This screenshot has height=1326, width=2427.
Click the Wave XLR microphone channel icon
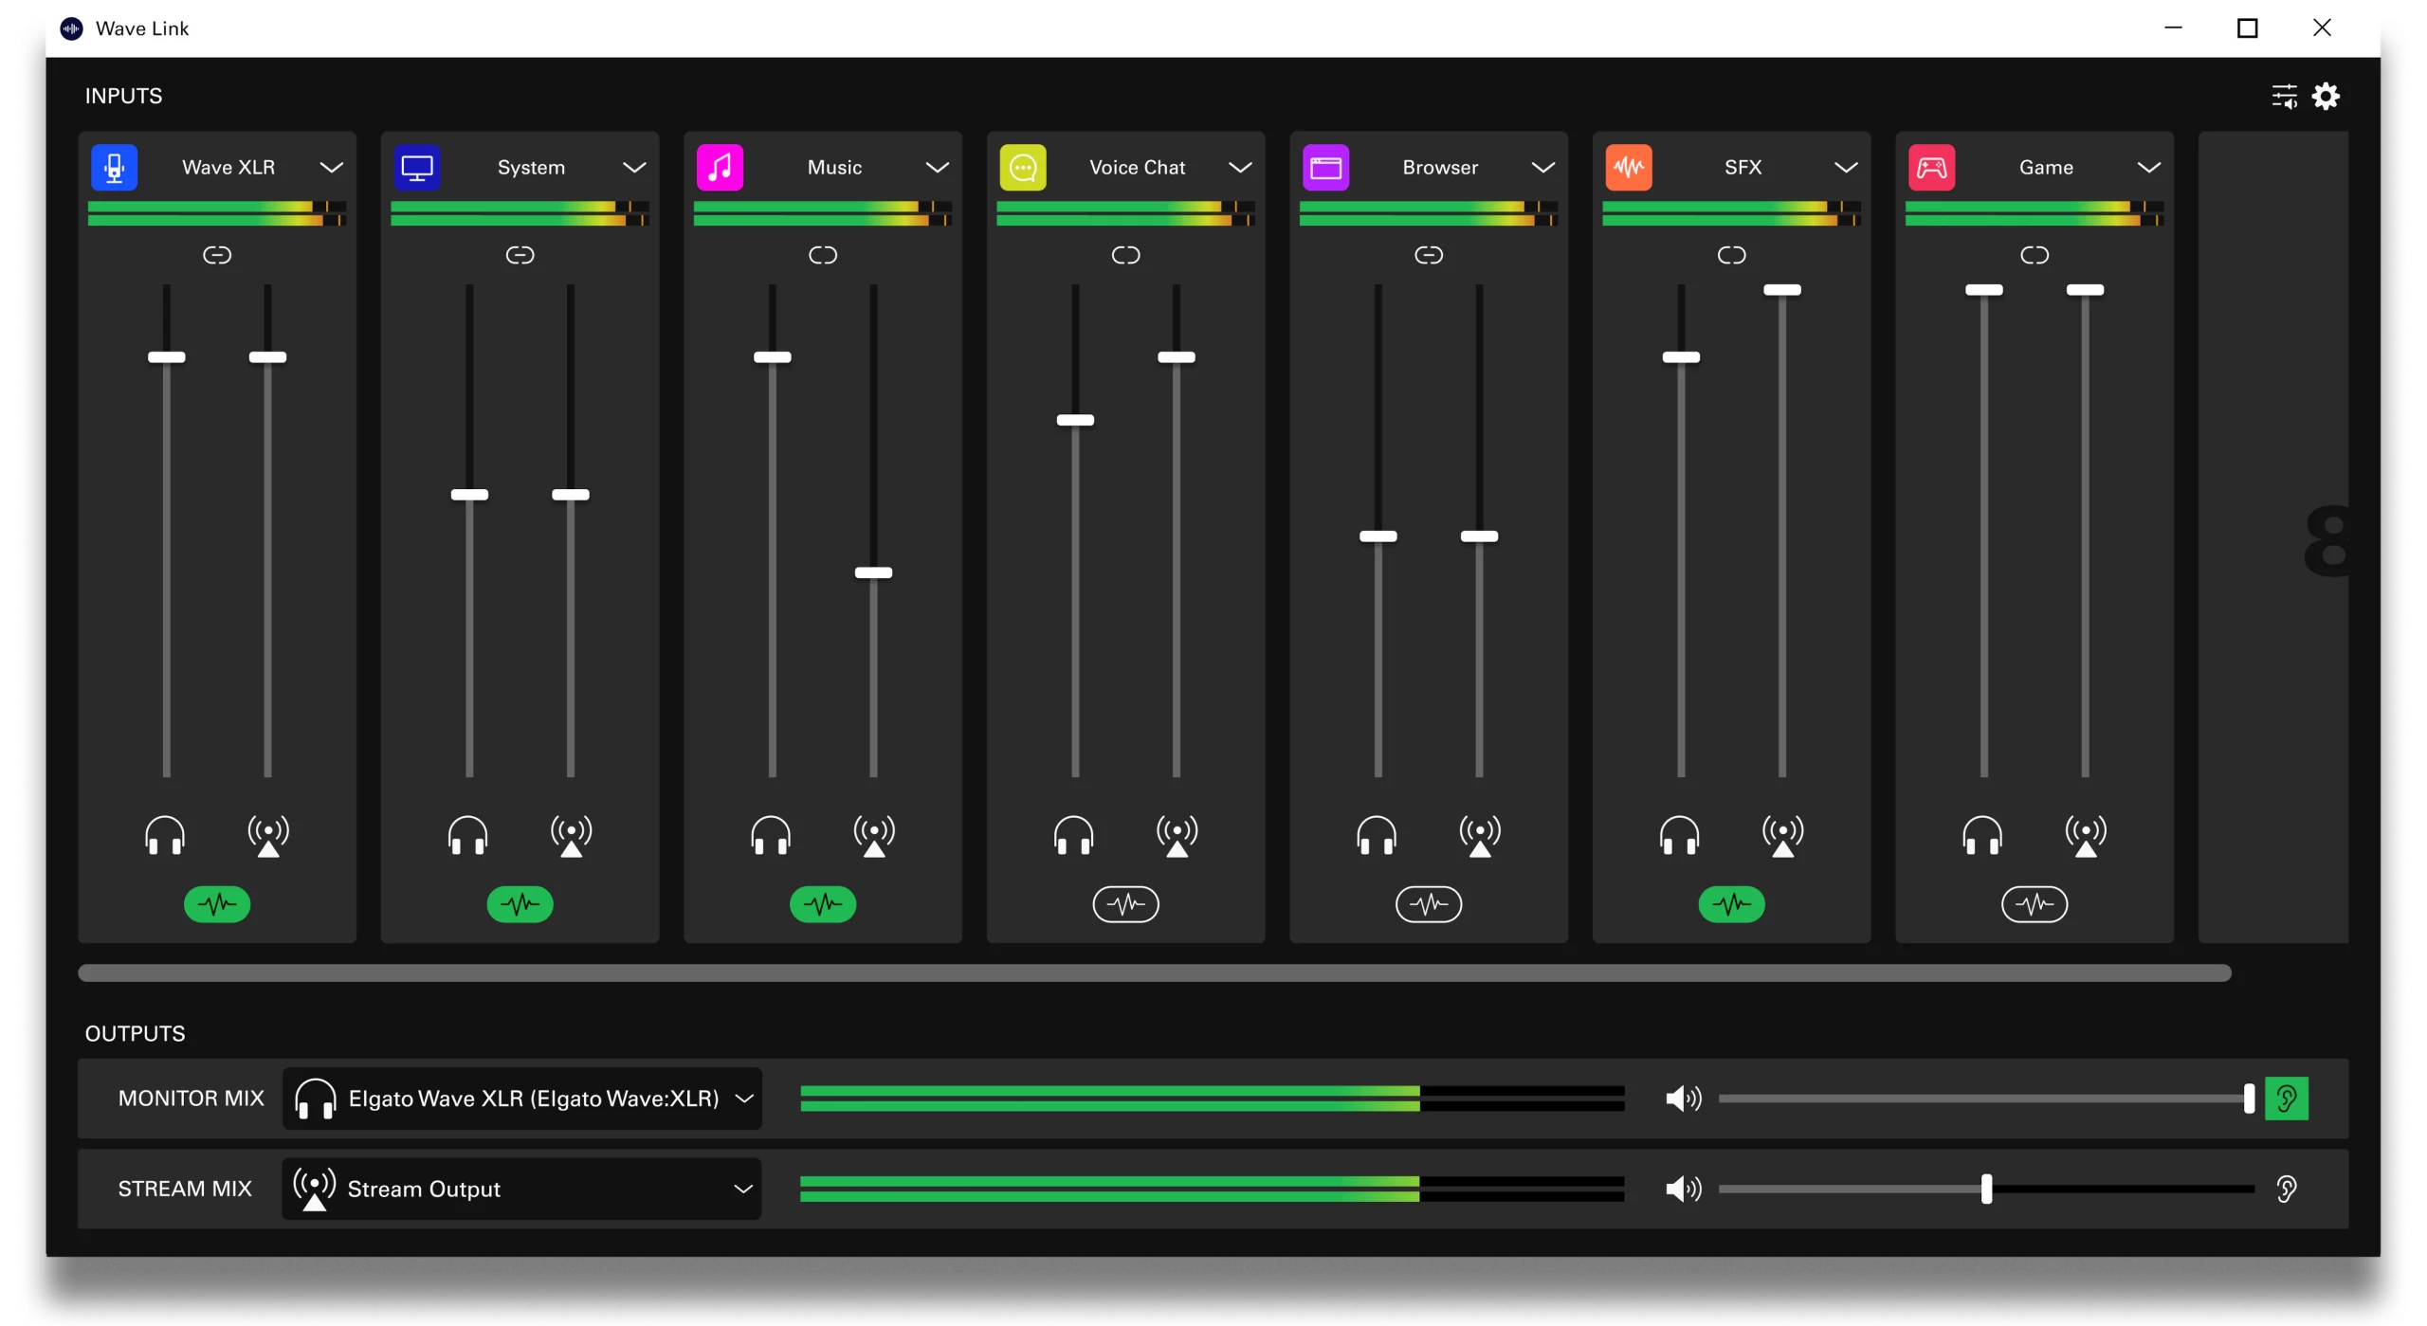(x=114, y=168)
